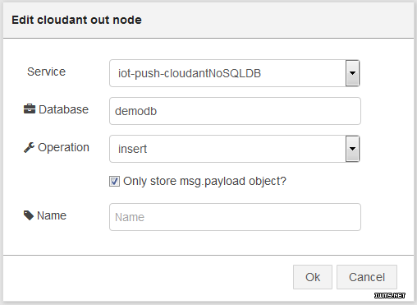The width and height of the screenshot is (417, 305).
Task: Click the Database input containing demodb
Action: tap(235, 111)
